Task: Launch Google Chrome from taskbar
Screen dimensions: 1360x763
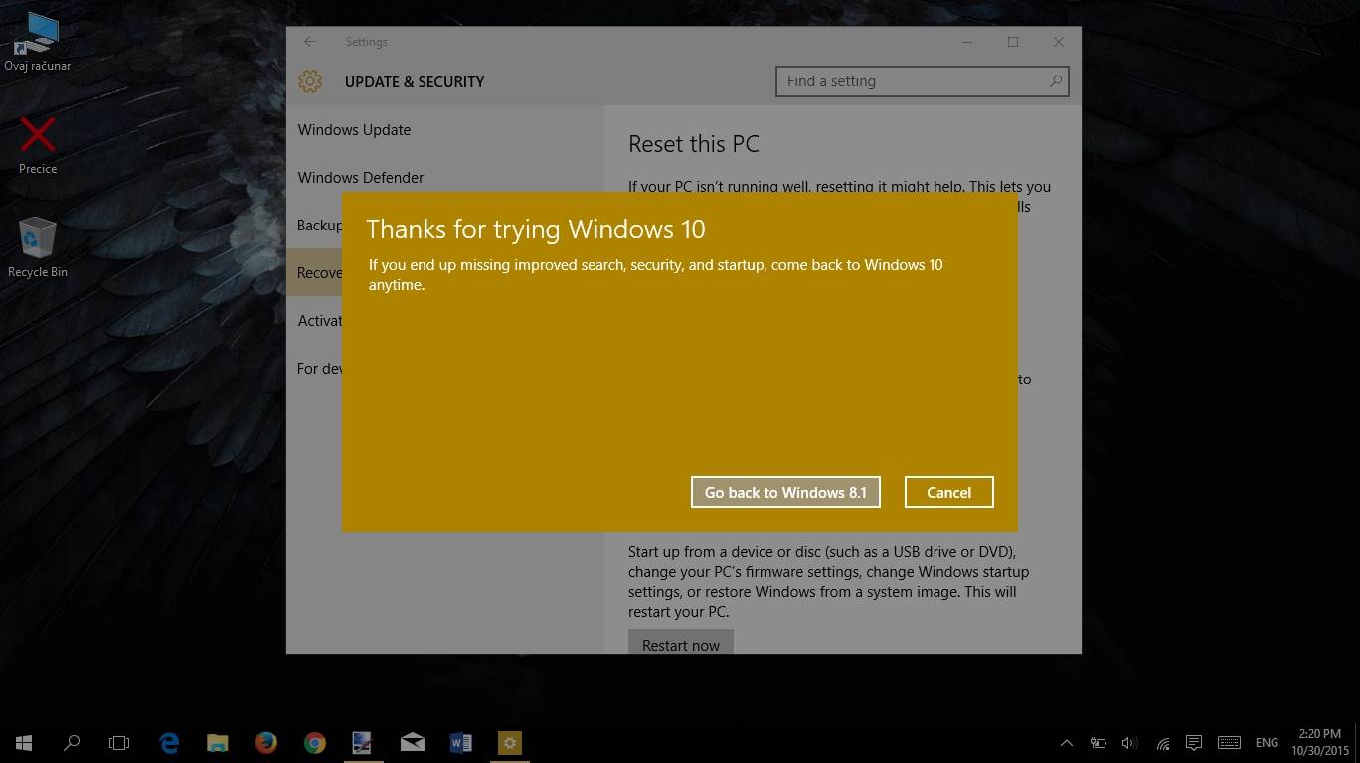Action: pos(314,742)
